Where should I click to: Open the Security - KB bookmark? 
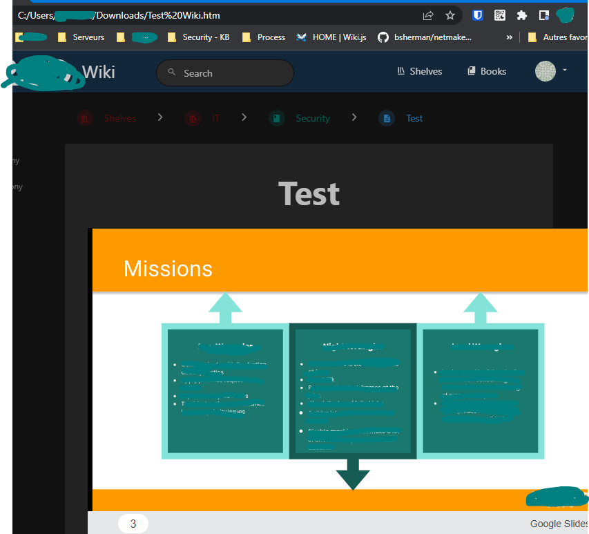click(199, 38)
